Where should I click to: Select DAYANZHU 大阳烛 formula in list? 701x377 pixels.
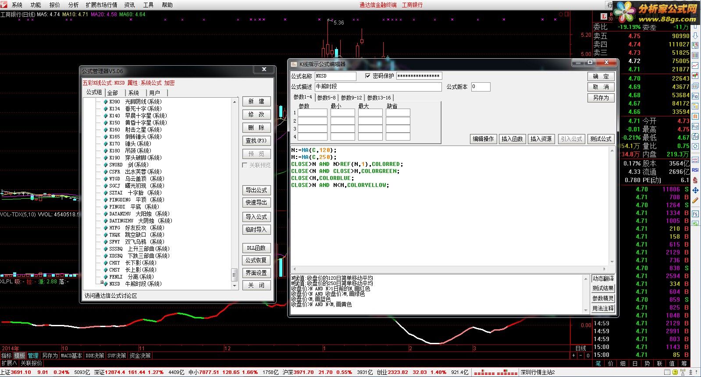pos(139,214)
